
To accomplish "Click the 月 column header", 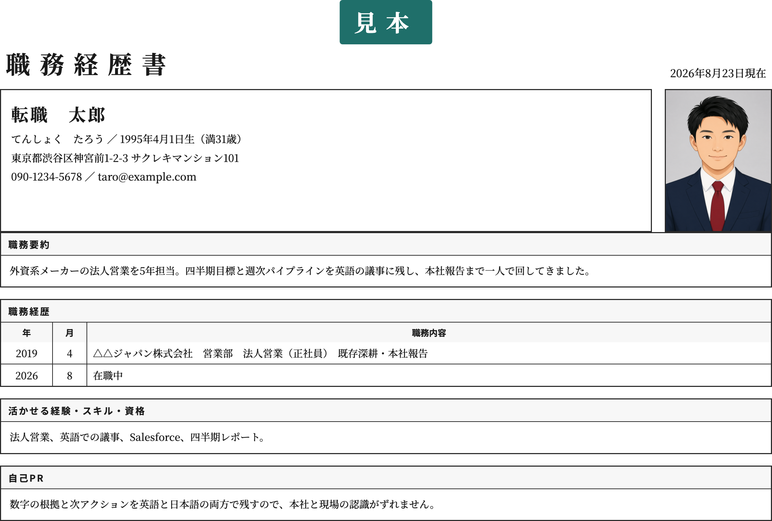I will point(70,333).
